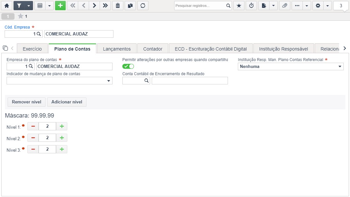The height and width of the screenshot is (197, 350).
Task: Delete record with trash icon
Action: coord(118,6)
